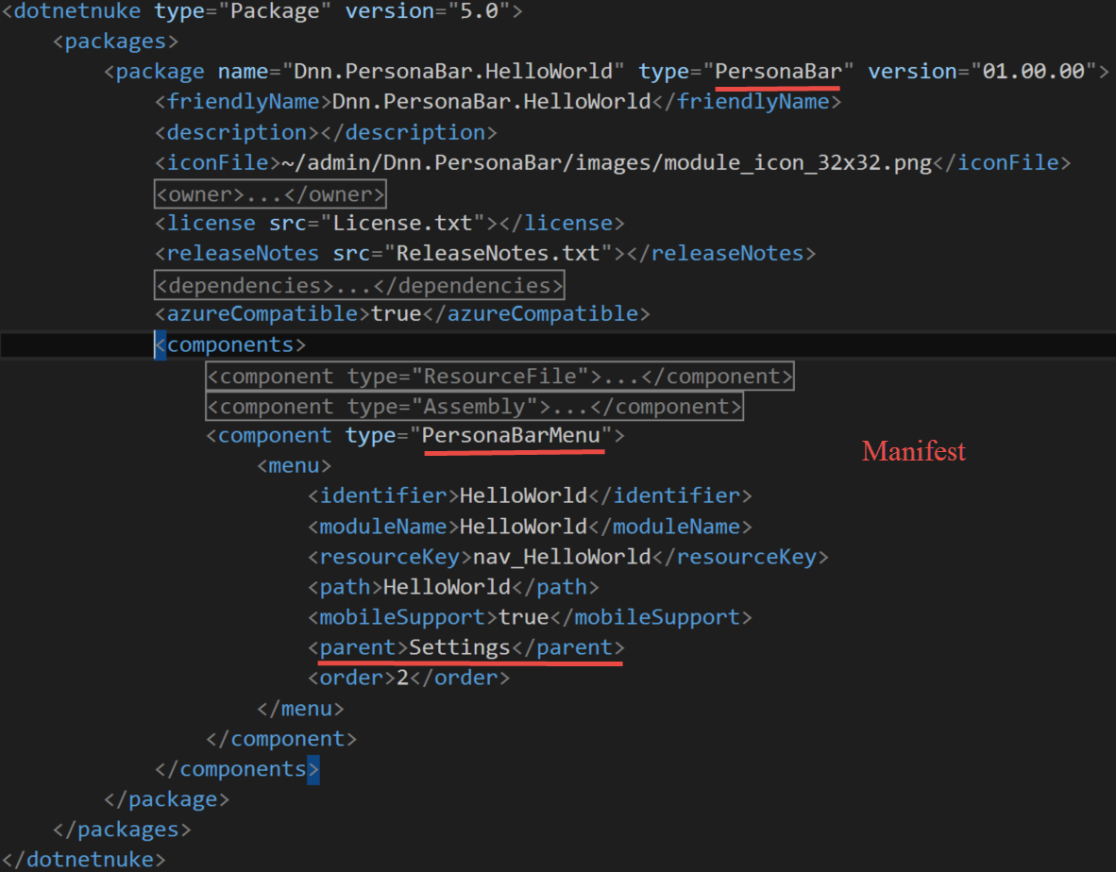The image size is (1116, 872).
Task: Click the closing packages tag
Action: 122,830
